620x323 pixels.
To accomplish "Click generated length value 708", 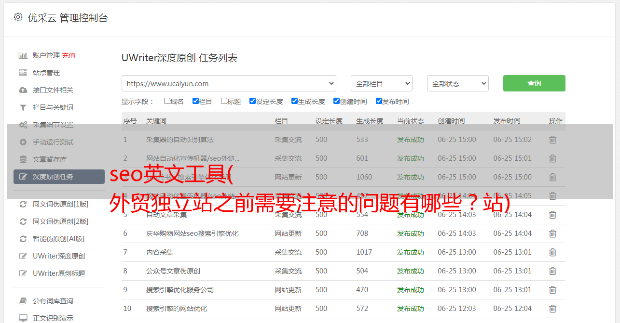I will [x=362, y=233].
